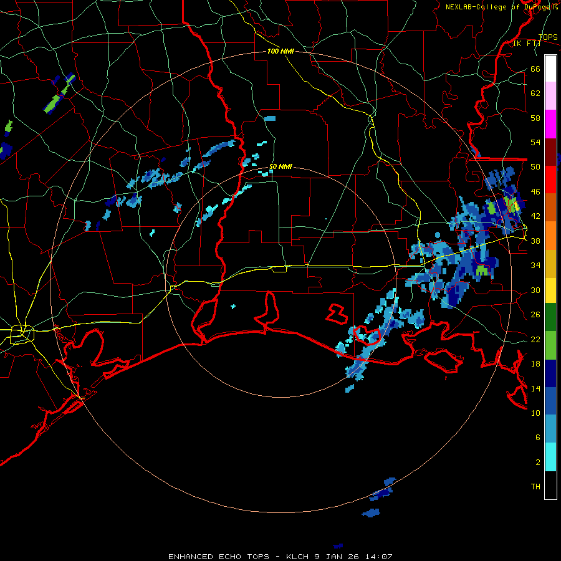Click the black TH legend block
561x561 pixels.
point(550,485)
